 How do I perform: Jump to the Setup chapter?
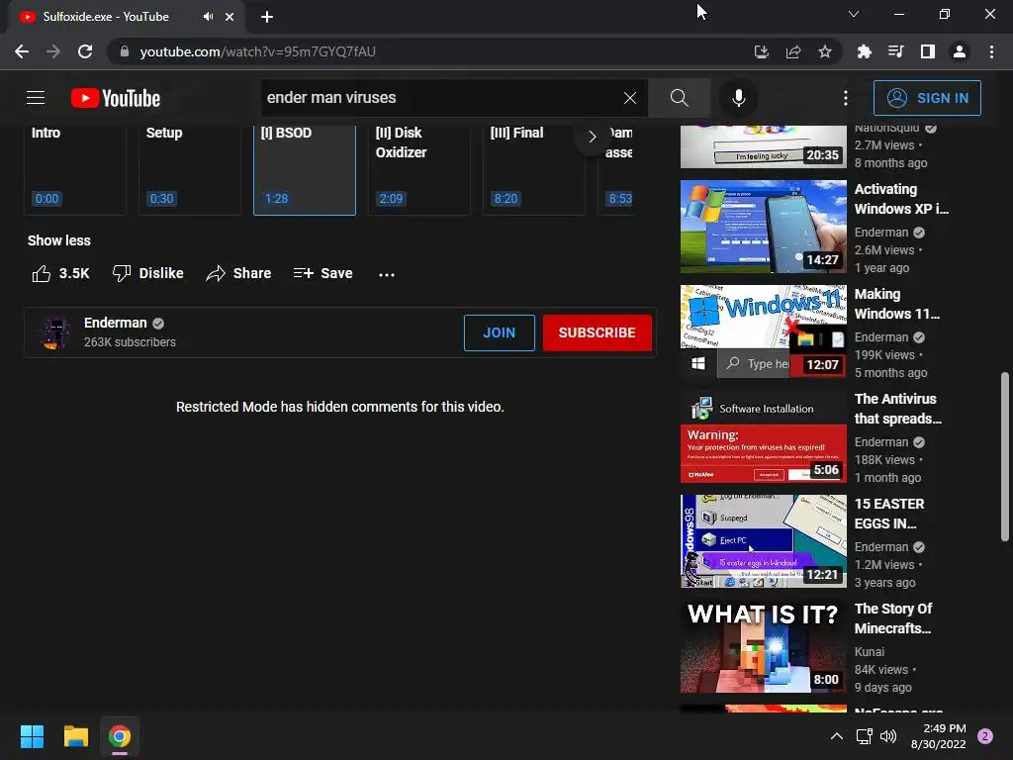pos(189,169)
